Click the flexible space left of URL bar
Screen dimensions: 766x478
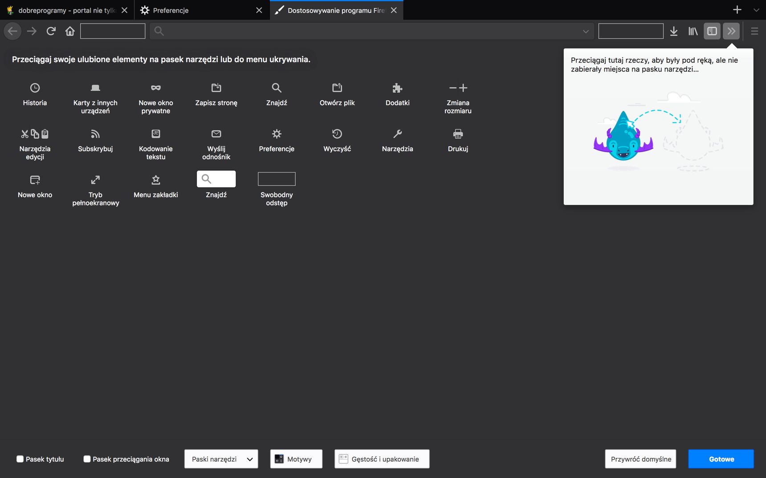coord(113,31)
